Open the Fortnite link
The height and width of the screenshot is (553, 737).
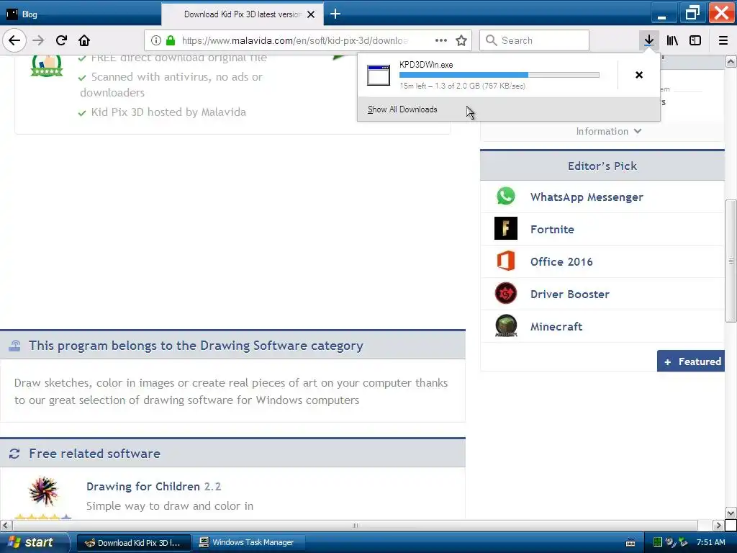[552, 230]
